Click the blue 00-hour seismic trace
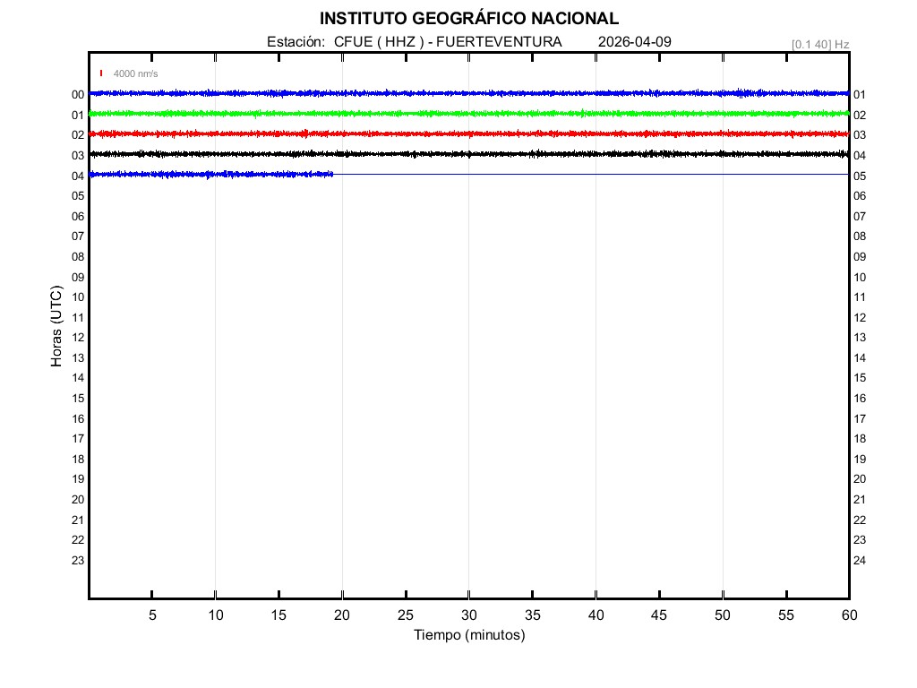Viewport: 917px width, 688px height. pyautogui.click(x=468, y=93)
